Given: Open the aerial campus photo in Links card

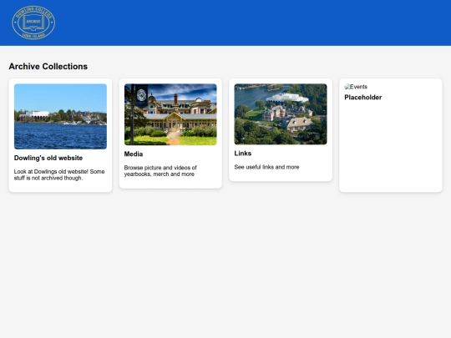Looking at the screenshot, I should tap(281, 114).
